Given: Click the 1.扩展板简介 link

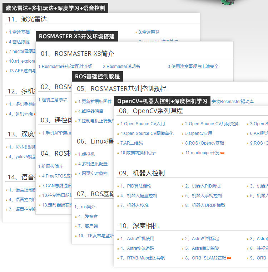Looking at the screenshot, I should coord(51,166).
